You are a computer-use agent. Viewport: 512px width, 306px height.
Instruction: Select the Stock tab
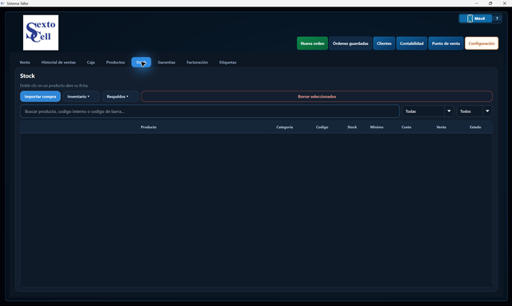point(141,62)
